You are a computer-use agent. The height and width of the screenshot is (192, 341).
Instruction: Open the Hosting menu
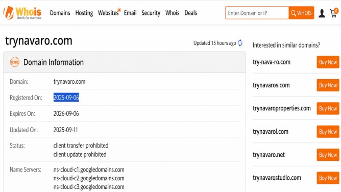[84, 13]
